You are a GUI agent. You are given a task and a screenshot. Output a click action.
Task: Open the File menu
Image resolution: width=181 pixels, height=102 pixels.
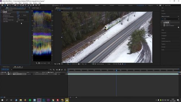1,3
